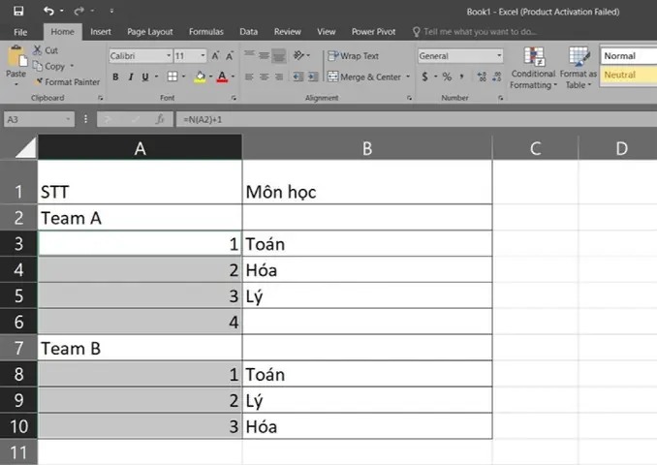Toggle Italic formatting
The width and height of the screenshot is (657, 465).
click(131, 77)
